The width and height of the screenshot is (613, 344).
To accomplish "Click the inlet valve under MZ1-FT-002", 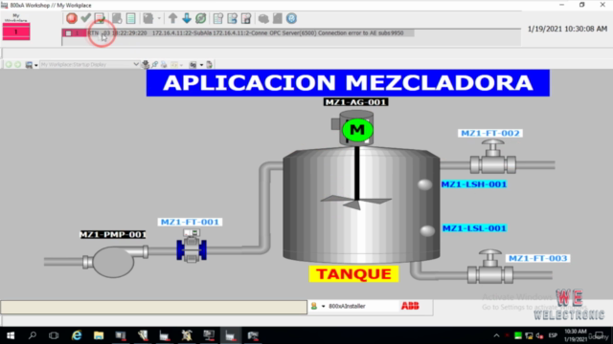I will (493, 158).
